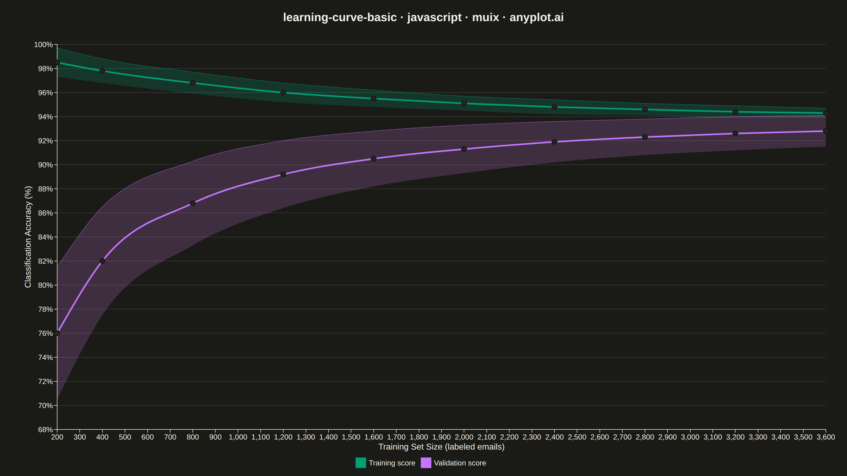
Task: Click the Validation score legend swatch
Action: tap(426, 463)
